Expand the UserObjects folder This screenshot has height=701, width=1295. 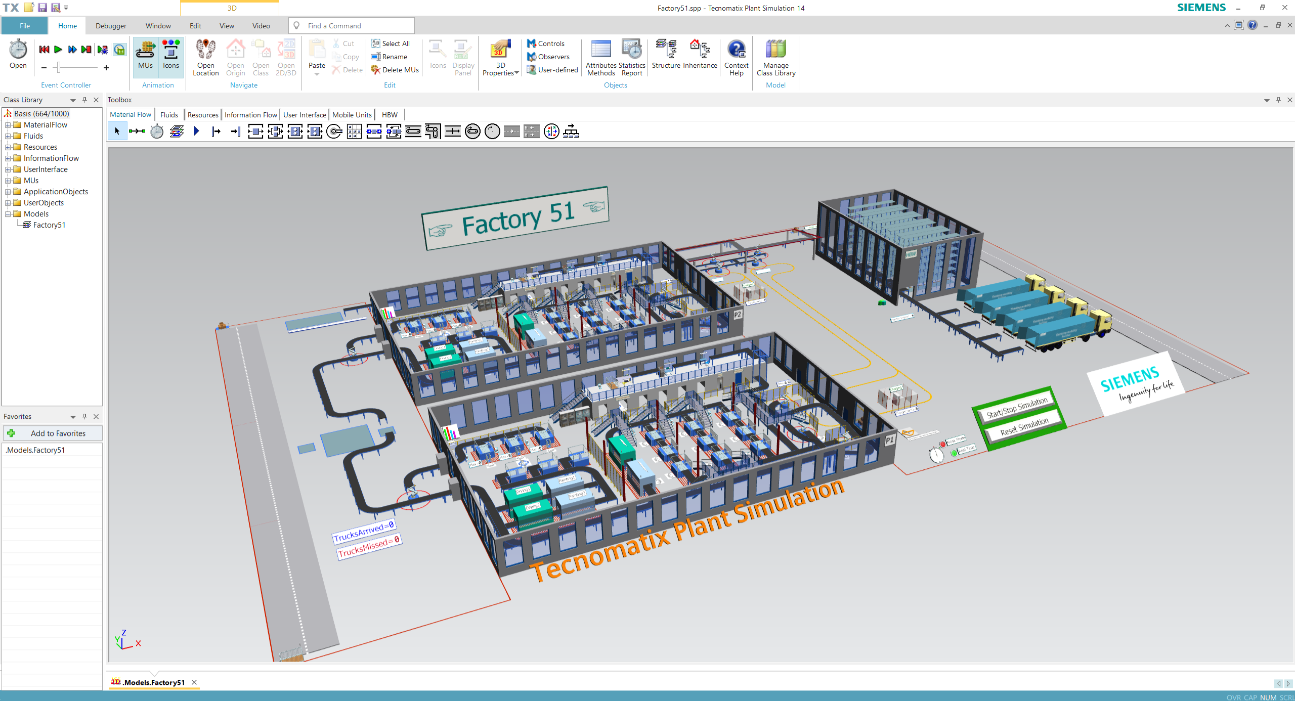[8, 203]
